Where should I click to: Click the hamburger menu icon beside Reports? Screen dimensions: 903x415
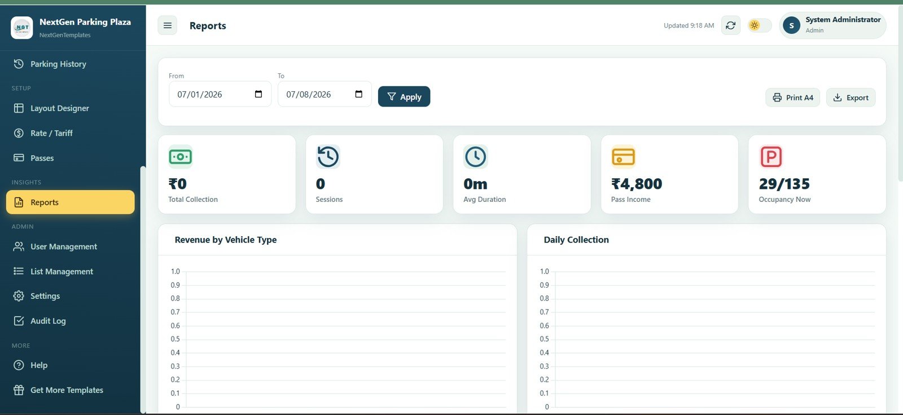[167, 25]
